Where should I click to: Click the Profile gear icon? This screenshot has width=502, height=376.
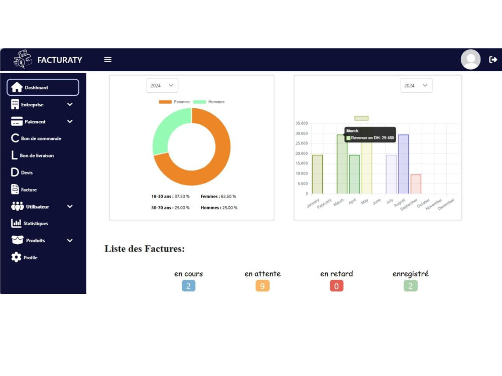pyautogui.click(x=16, y=257)
